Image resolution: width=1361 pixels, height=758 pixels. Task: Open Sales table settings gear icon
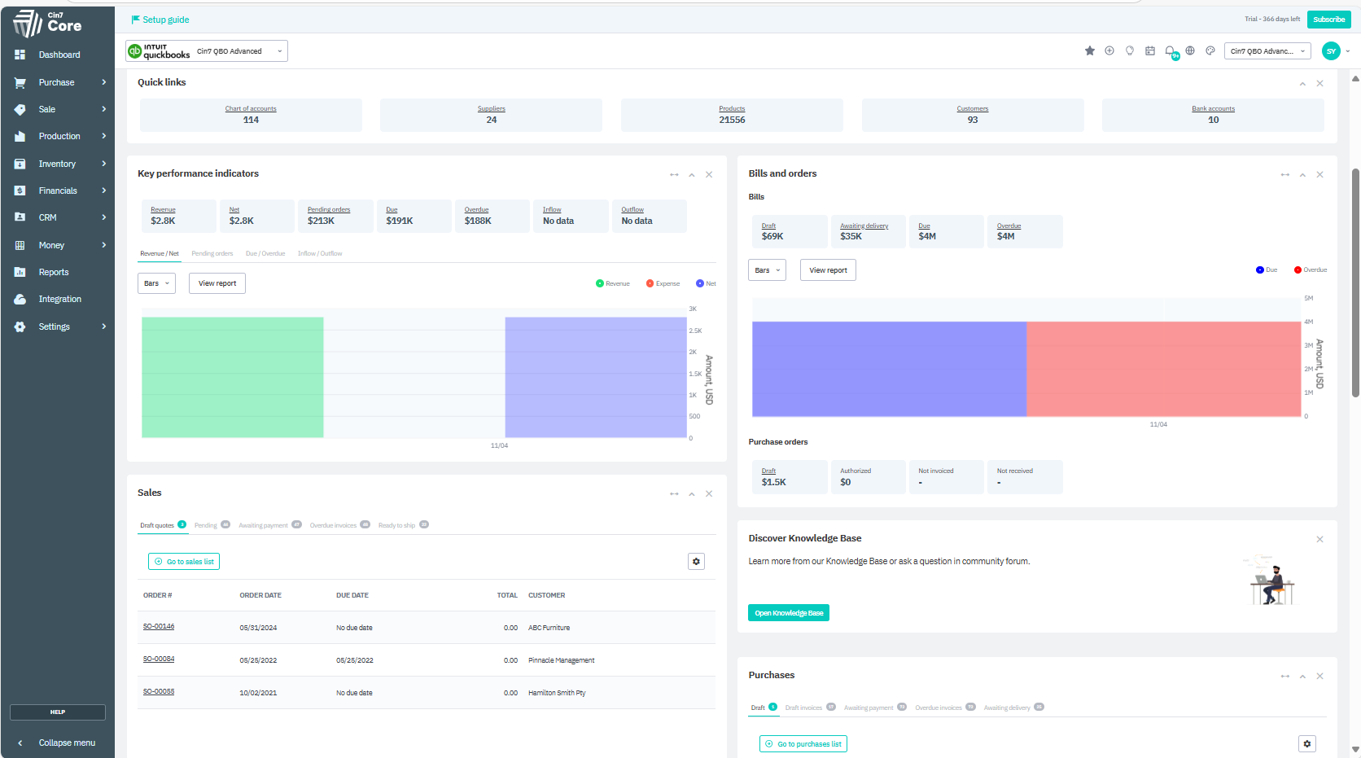[696, 561]
